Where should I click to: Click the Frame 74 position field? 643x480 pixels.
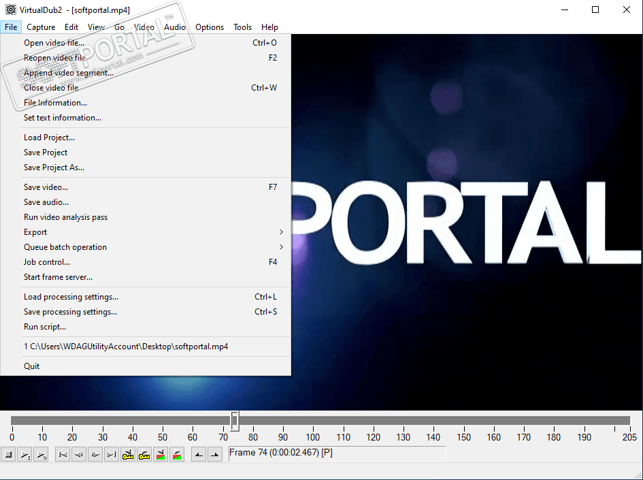337,453
